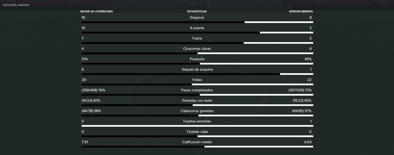Image resolution: width=394 pixels, height=155 pixels.
Task: Click the A puerta stat label
Action: pyautogui.click(x=197, y=28)
